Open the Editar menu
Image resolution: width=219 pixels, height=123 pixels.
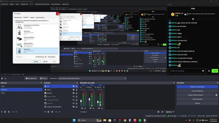(x=12, y=4)
